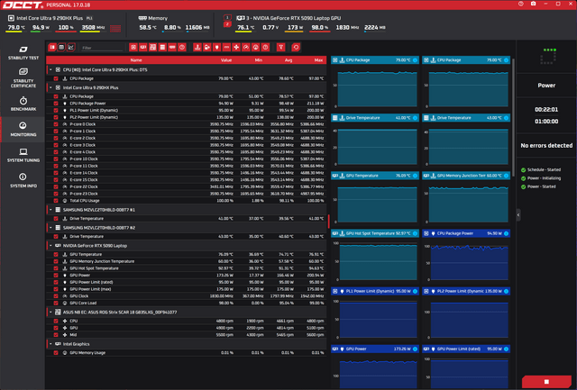Reset min/max statistics with refresh icon
This screenshot has width=577, height=390.
(296, 48)
